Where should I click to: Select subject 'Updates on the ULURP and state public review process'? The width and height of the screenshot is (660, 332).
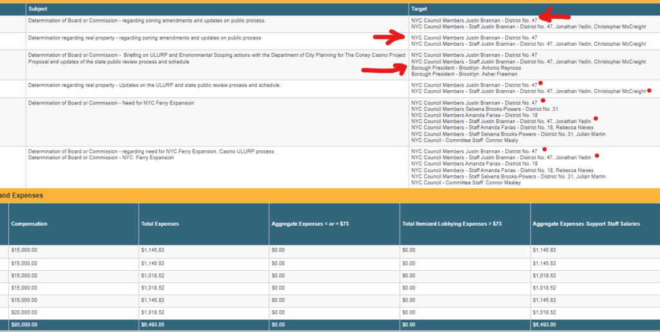pyautogui.click(x=155, y=85)
